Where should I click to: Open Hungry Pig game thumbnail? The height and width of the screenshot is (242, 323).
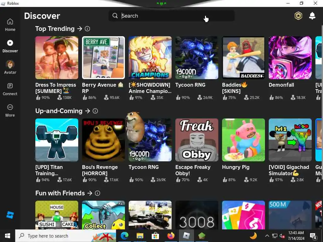pos(244,140)
